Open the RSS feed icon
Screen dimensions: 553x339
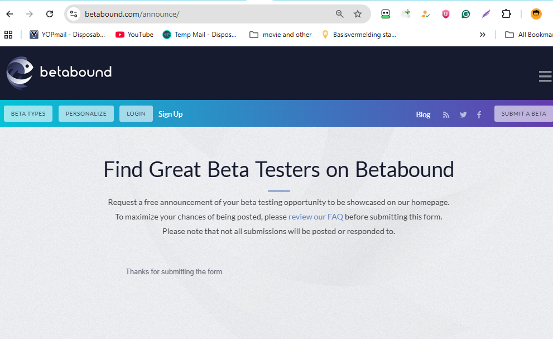click(446, 114)
